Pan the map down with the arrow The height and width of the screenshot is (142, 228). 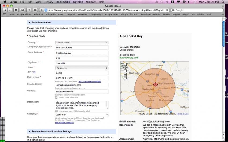point(125,71)
